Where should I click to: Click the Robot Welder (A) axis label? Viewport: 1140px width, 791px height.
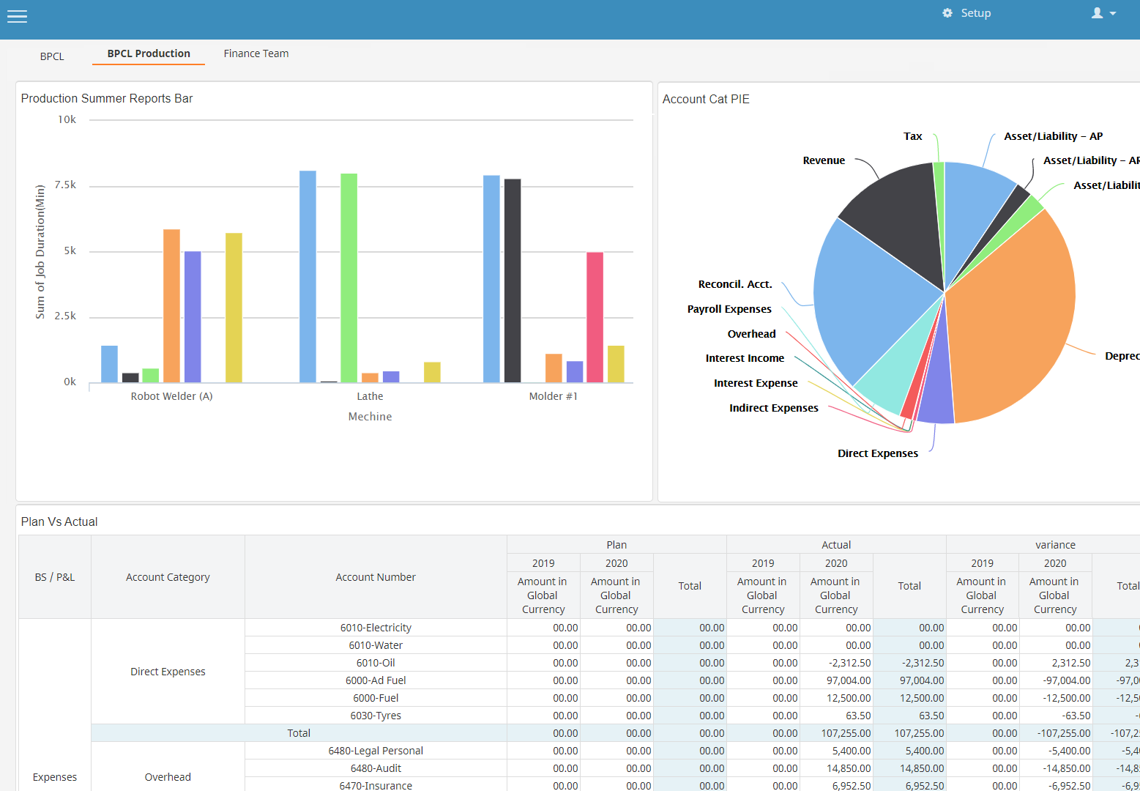(x=171, y=396)
